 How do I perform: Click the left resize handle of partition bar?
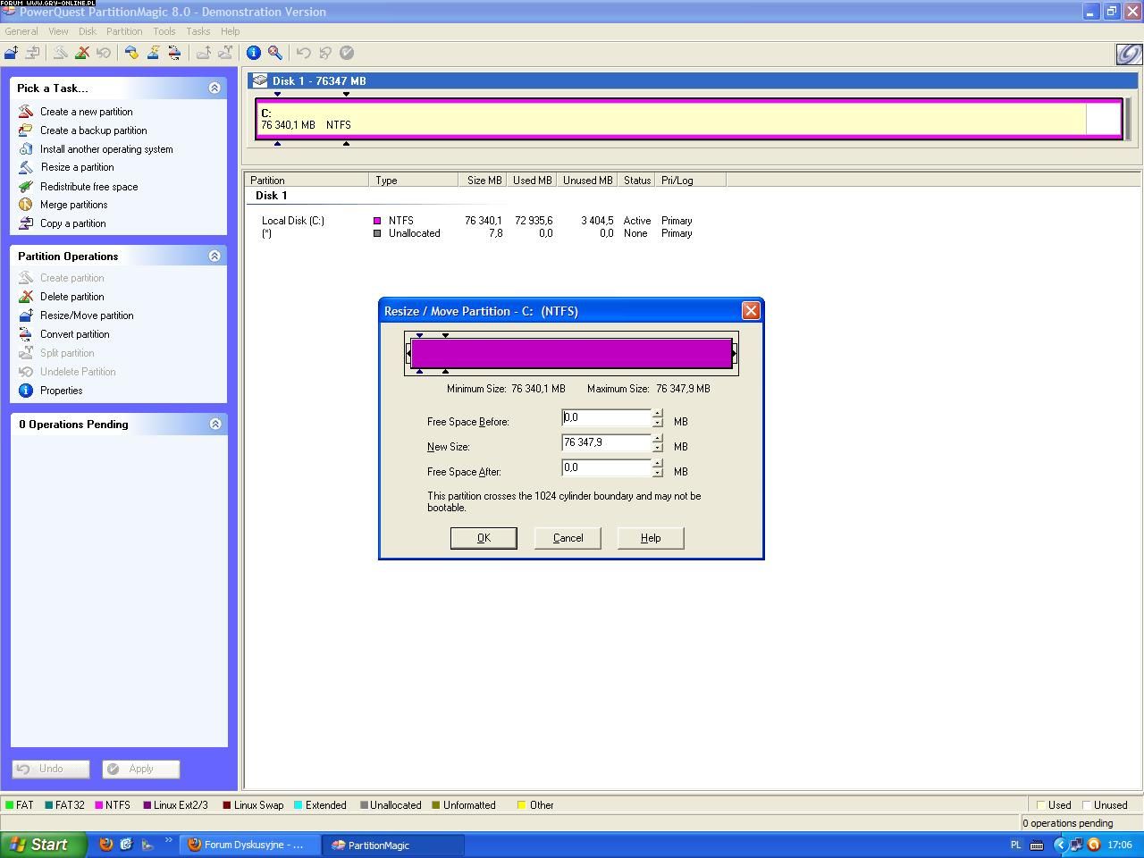coord(408,354)
